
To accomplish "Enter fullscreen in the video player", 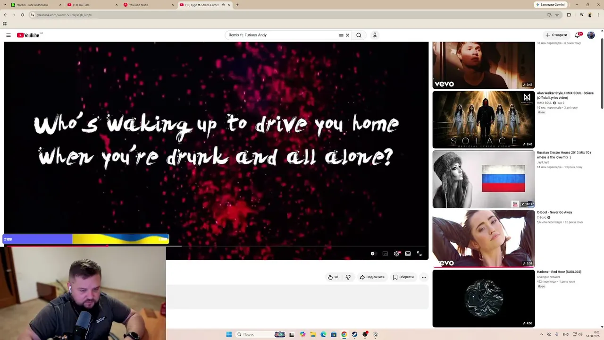I will pyautogui.click(x=419, y=254).
